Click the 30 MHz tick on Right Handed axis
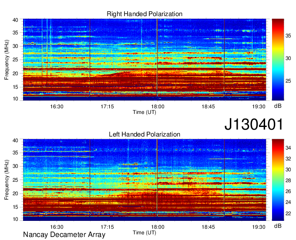 [15, 46]
